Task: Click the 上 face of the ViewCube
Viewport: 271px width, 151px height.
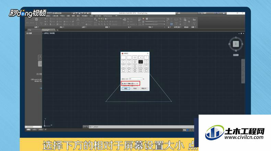Action: pos(236,44)
